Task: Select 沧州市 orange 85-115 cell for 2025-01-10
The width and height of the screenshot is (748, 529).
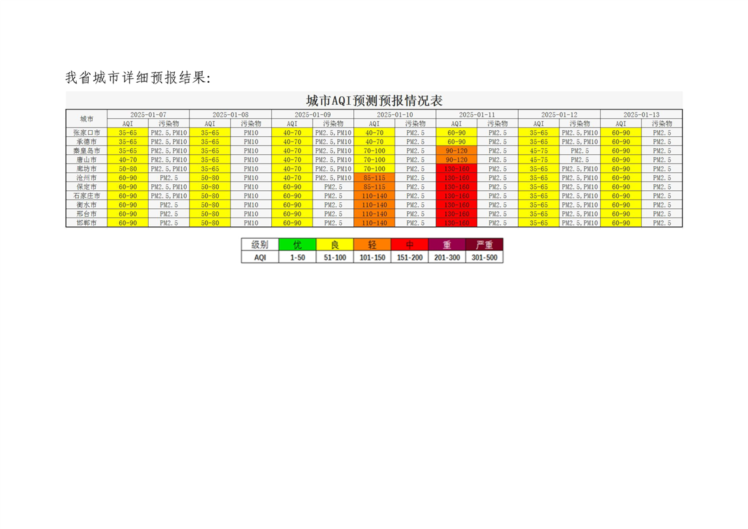Action: [374, 178]
